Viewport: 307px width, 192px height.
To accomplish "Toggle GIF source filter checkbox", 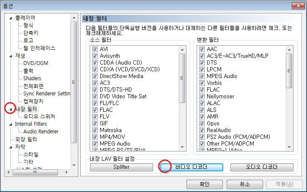I will [95, 124].
